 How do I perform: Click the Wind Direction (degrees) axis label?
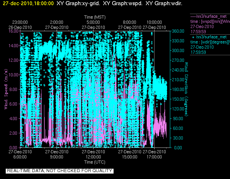[186, 89]
